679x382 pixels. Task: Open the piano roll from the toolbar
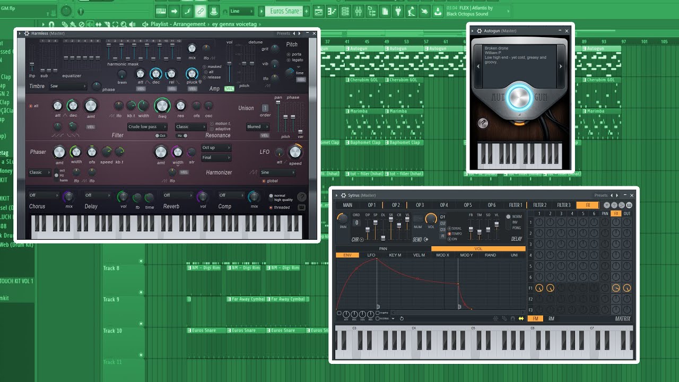point(332,11)
